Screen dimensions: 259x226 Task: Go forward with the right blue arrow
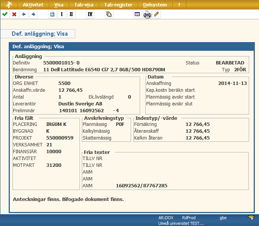coord(33,14)
